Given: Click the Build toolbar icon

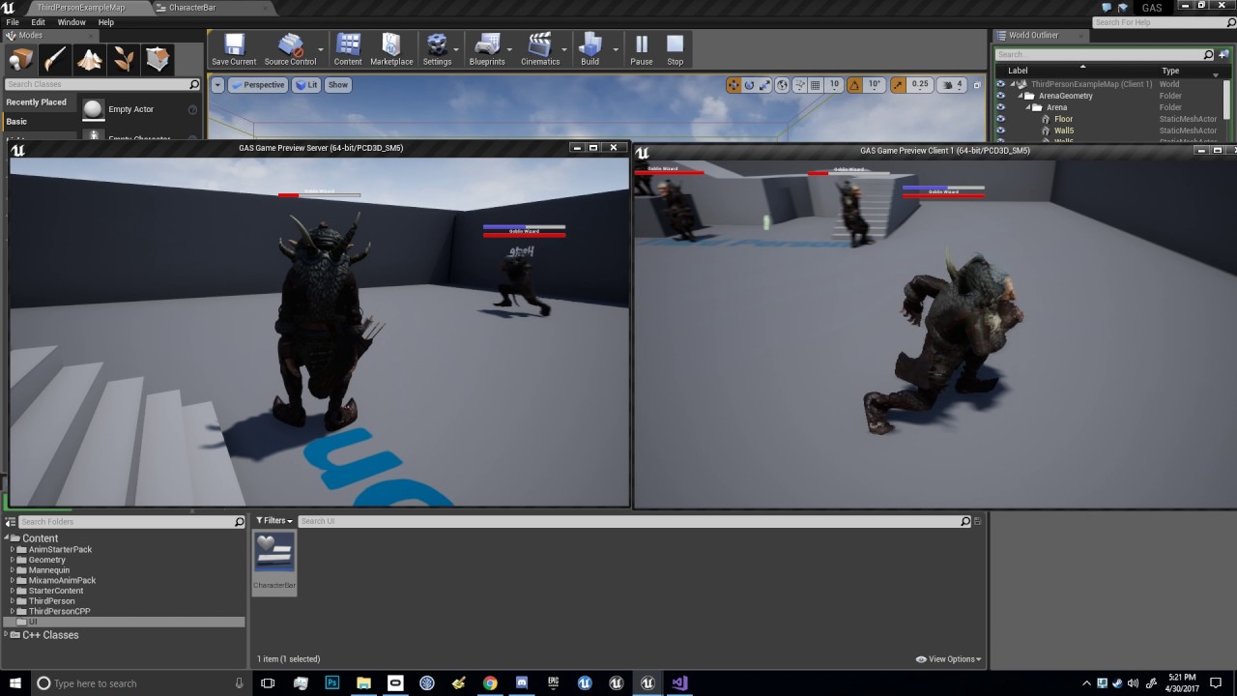Looking at the screenshot, I should [x=590, y=49].
